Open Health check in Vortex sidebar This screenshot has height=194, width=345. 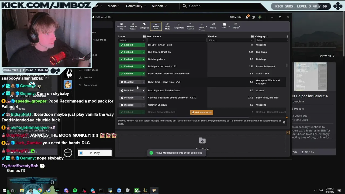pos(89,70)
